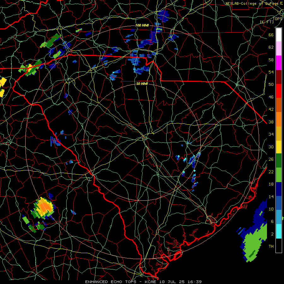The height and width of the screenshot is (284, 284).
Task: Click the 14 legend value
Action: [x=271, y=197]
